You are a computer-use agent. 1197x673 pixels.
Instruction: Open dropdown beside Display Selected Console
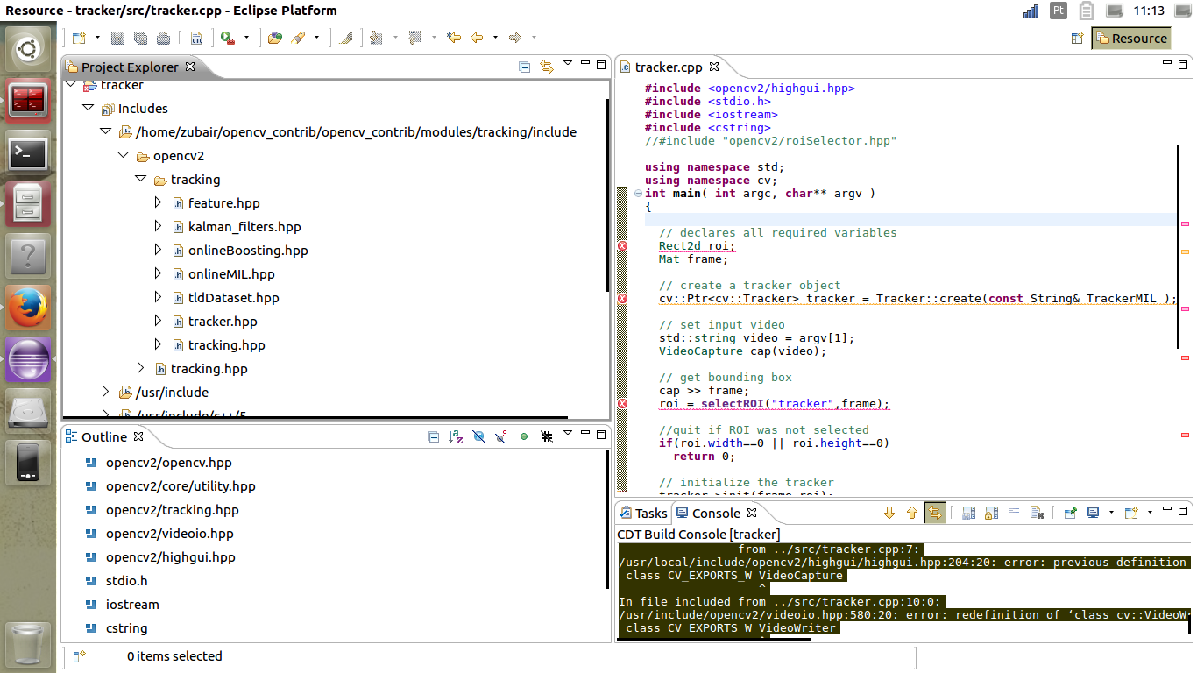point(1111,513)
